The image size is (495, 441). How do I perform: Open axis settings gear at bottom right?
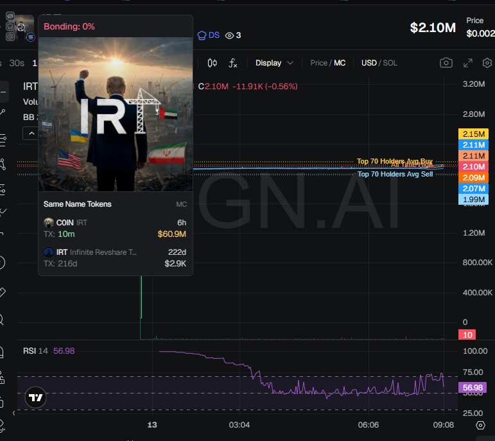point(480,425)
